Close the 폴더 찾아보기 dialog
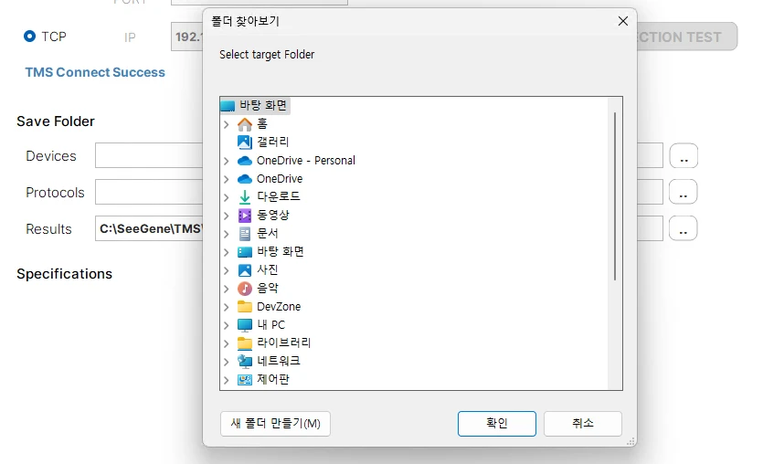Image resolution: width=763 pixels, height=464 pixels. (x=623, y=21)
